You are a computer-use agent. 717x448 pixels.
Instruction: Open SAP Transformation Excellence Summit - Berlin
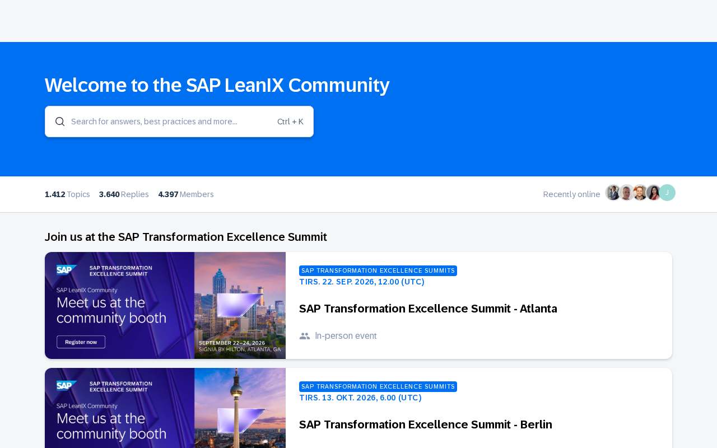tap(426, 424)
